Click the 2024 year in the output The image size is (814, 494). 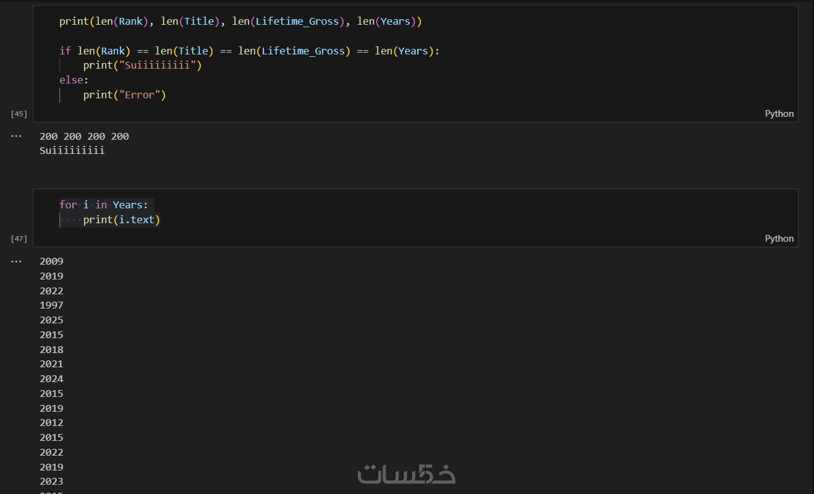pyautogui.click(x=51, y=379)
